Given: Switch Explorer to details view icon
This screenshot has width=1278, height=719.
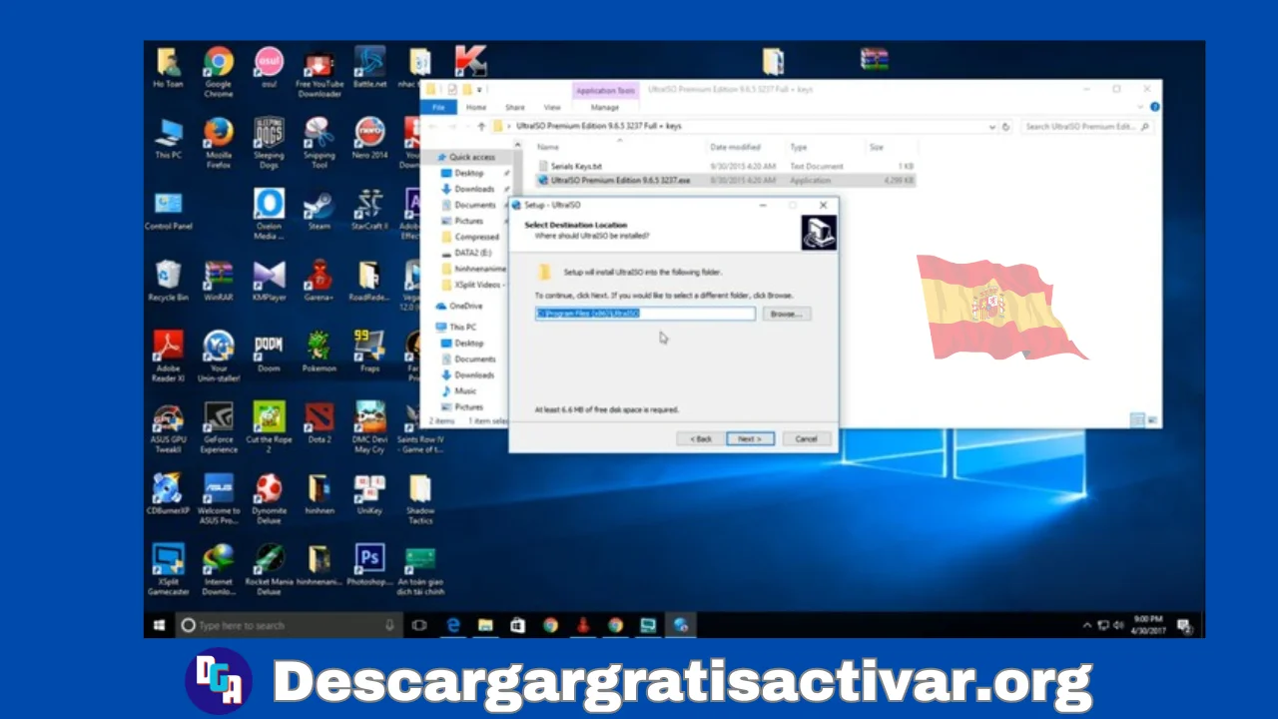Looking at the screenshot, I should pyautogui.click(x=1136, y=420).
